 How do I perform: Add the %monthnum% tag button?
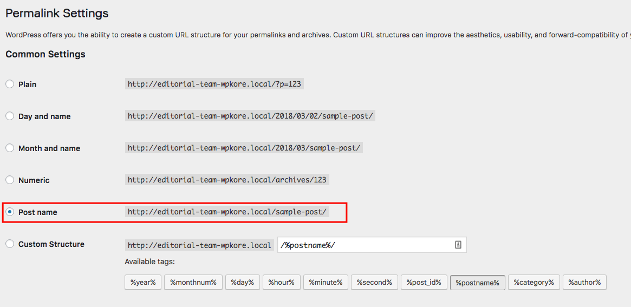pos(193,283)
